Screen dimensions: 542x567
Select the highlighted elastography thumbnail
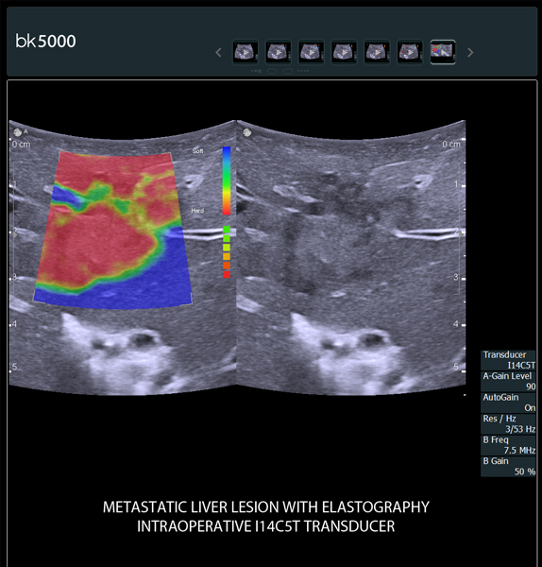pyautogui.click(x=443, y=52)
